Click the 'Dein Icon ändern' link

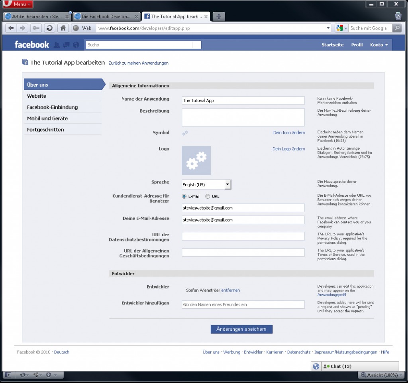tap(289, 132)
